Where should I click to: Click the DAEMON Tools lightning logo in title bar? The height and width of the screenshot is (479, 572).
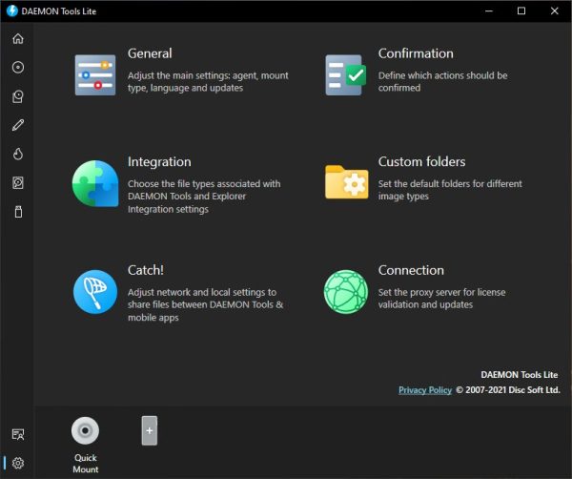pos(12,10)
